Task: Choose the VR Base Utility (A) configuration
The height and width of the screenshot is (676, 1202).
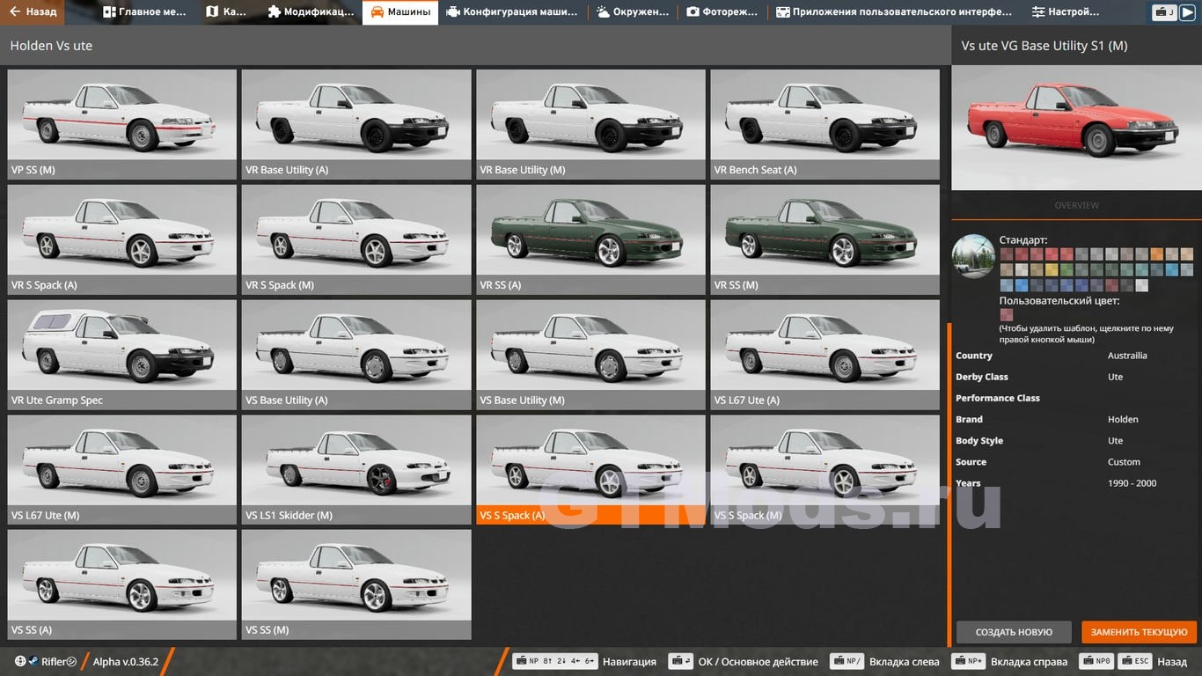Action: tap(356, 124)
